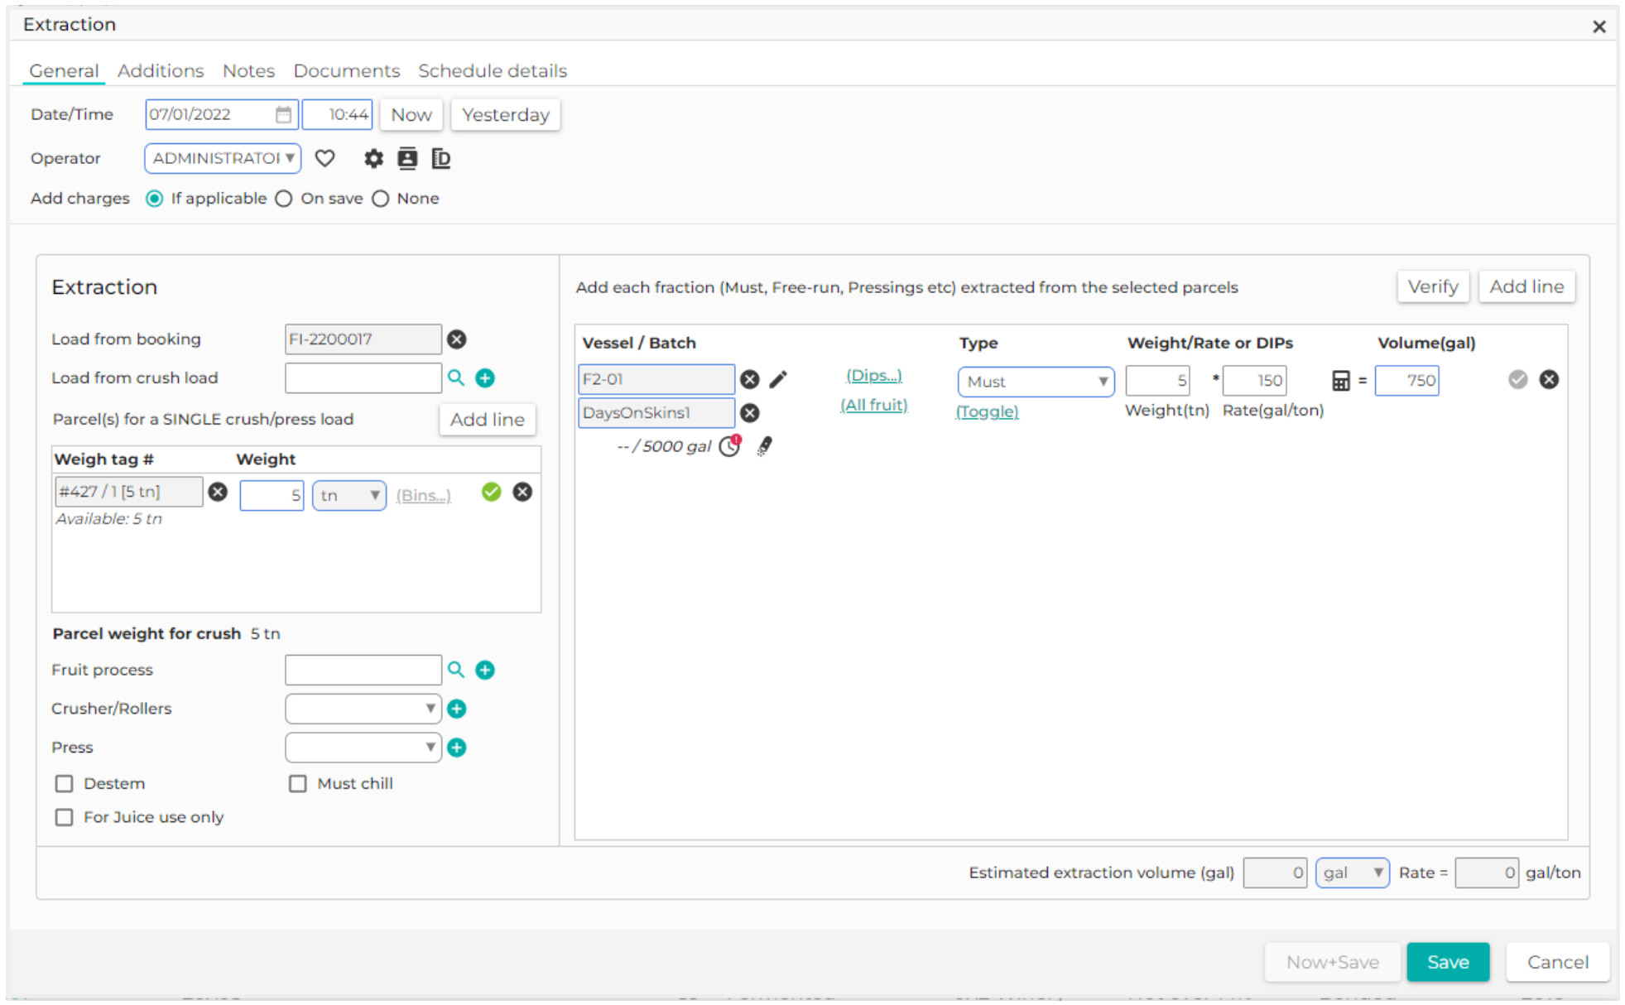Open the Schedule details tab

[x=493, y=70]
